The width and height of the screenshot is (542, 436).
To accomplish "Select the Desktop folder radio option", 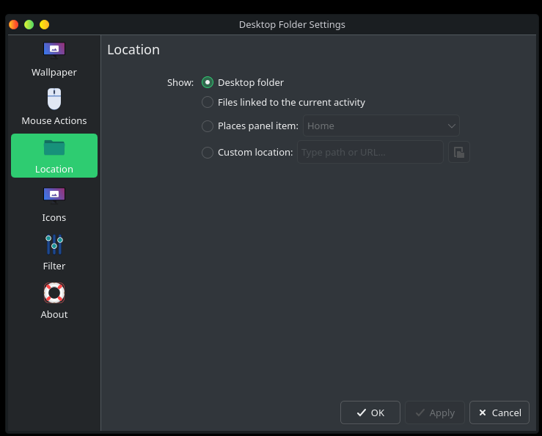I will (208, 83).
